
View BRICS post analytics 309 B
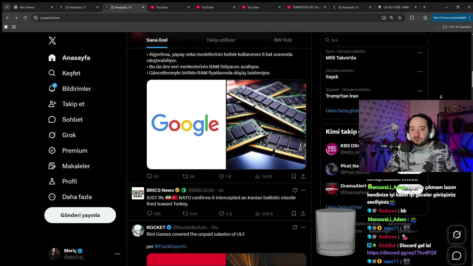(264, 214)
